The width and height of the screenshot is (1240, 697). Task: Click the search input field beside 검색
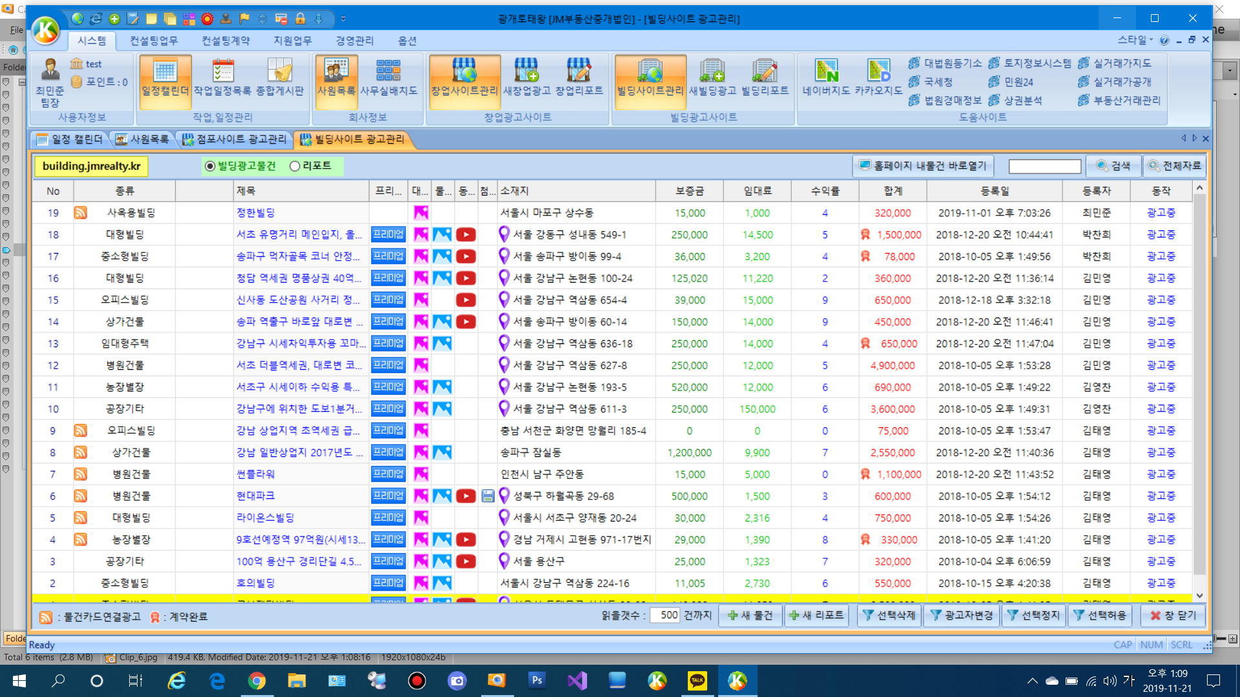coord(1044,167)
